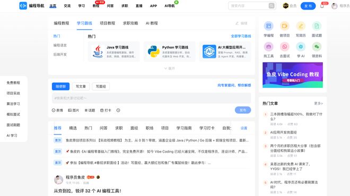Viewport: 350px width, 196px height.
Task: Click 程序员鱼皮 post author avatar
Action: (58, 180)
